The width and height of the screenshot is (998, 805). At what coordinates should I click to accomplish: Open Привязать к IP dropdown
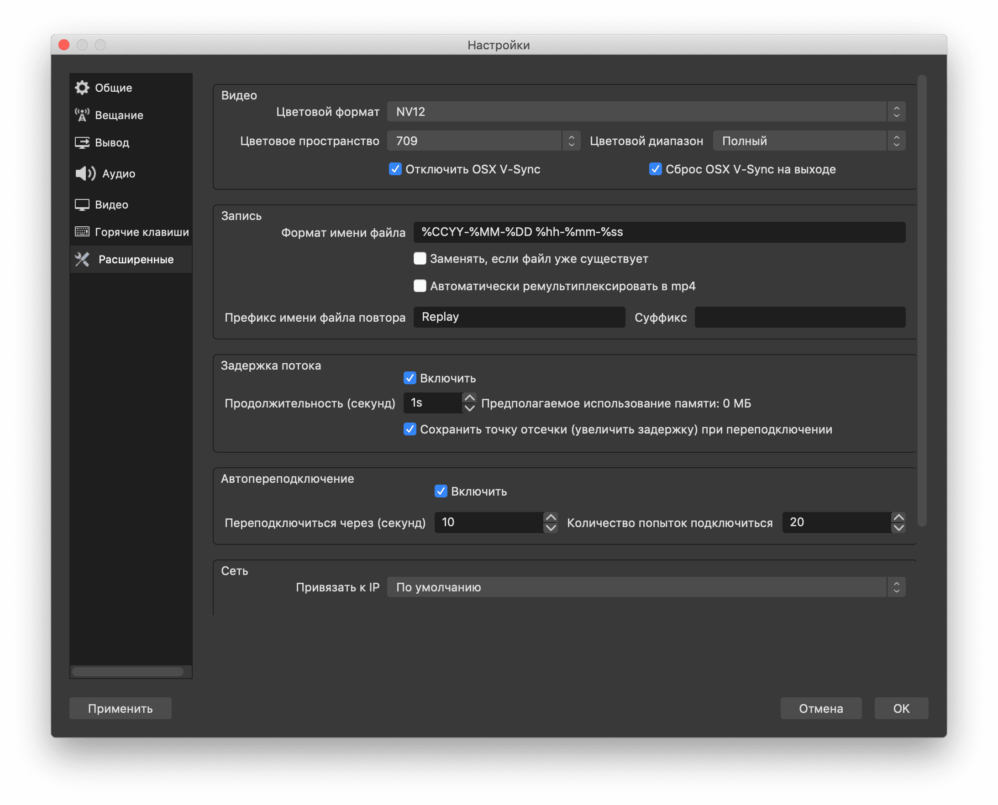pos(646,587)
